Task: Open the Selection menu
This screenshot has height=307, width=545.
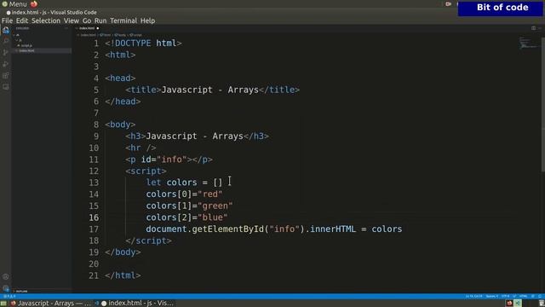Action: point(46,20)
